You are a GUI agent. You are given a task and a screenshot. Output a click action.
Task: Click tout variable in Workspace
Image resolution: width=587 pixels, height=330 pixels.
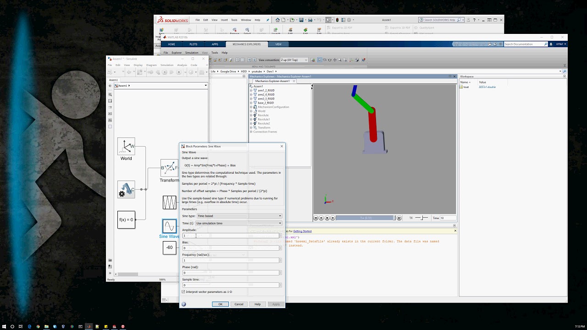[x=466, y=87]
